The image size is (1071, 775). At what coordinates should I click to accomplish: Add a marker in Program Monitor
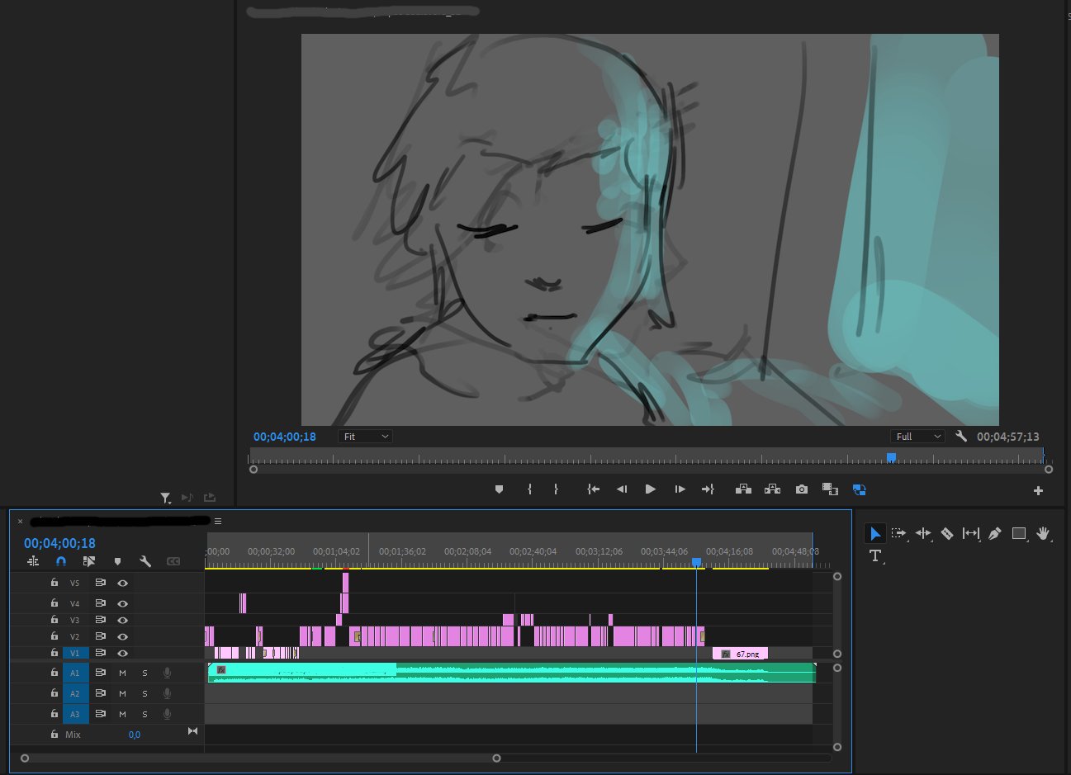click(499, 489)
